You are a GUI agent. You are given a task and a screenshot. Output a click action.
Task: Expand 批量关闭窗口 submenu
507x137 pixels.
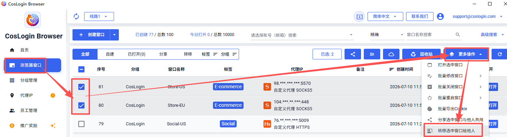pos(455,87)
